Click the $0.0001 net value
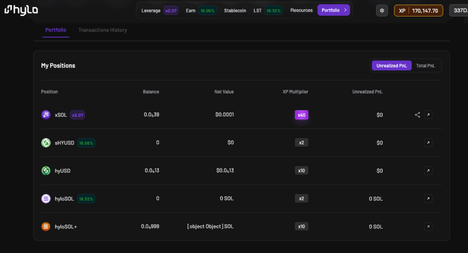The height and width of the screenshot is (253, 468). (224, 115)
